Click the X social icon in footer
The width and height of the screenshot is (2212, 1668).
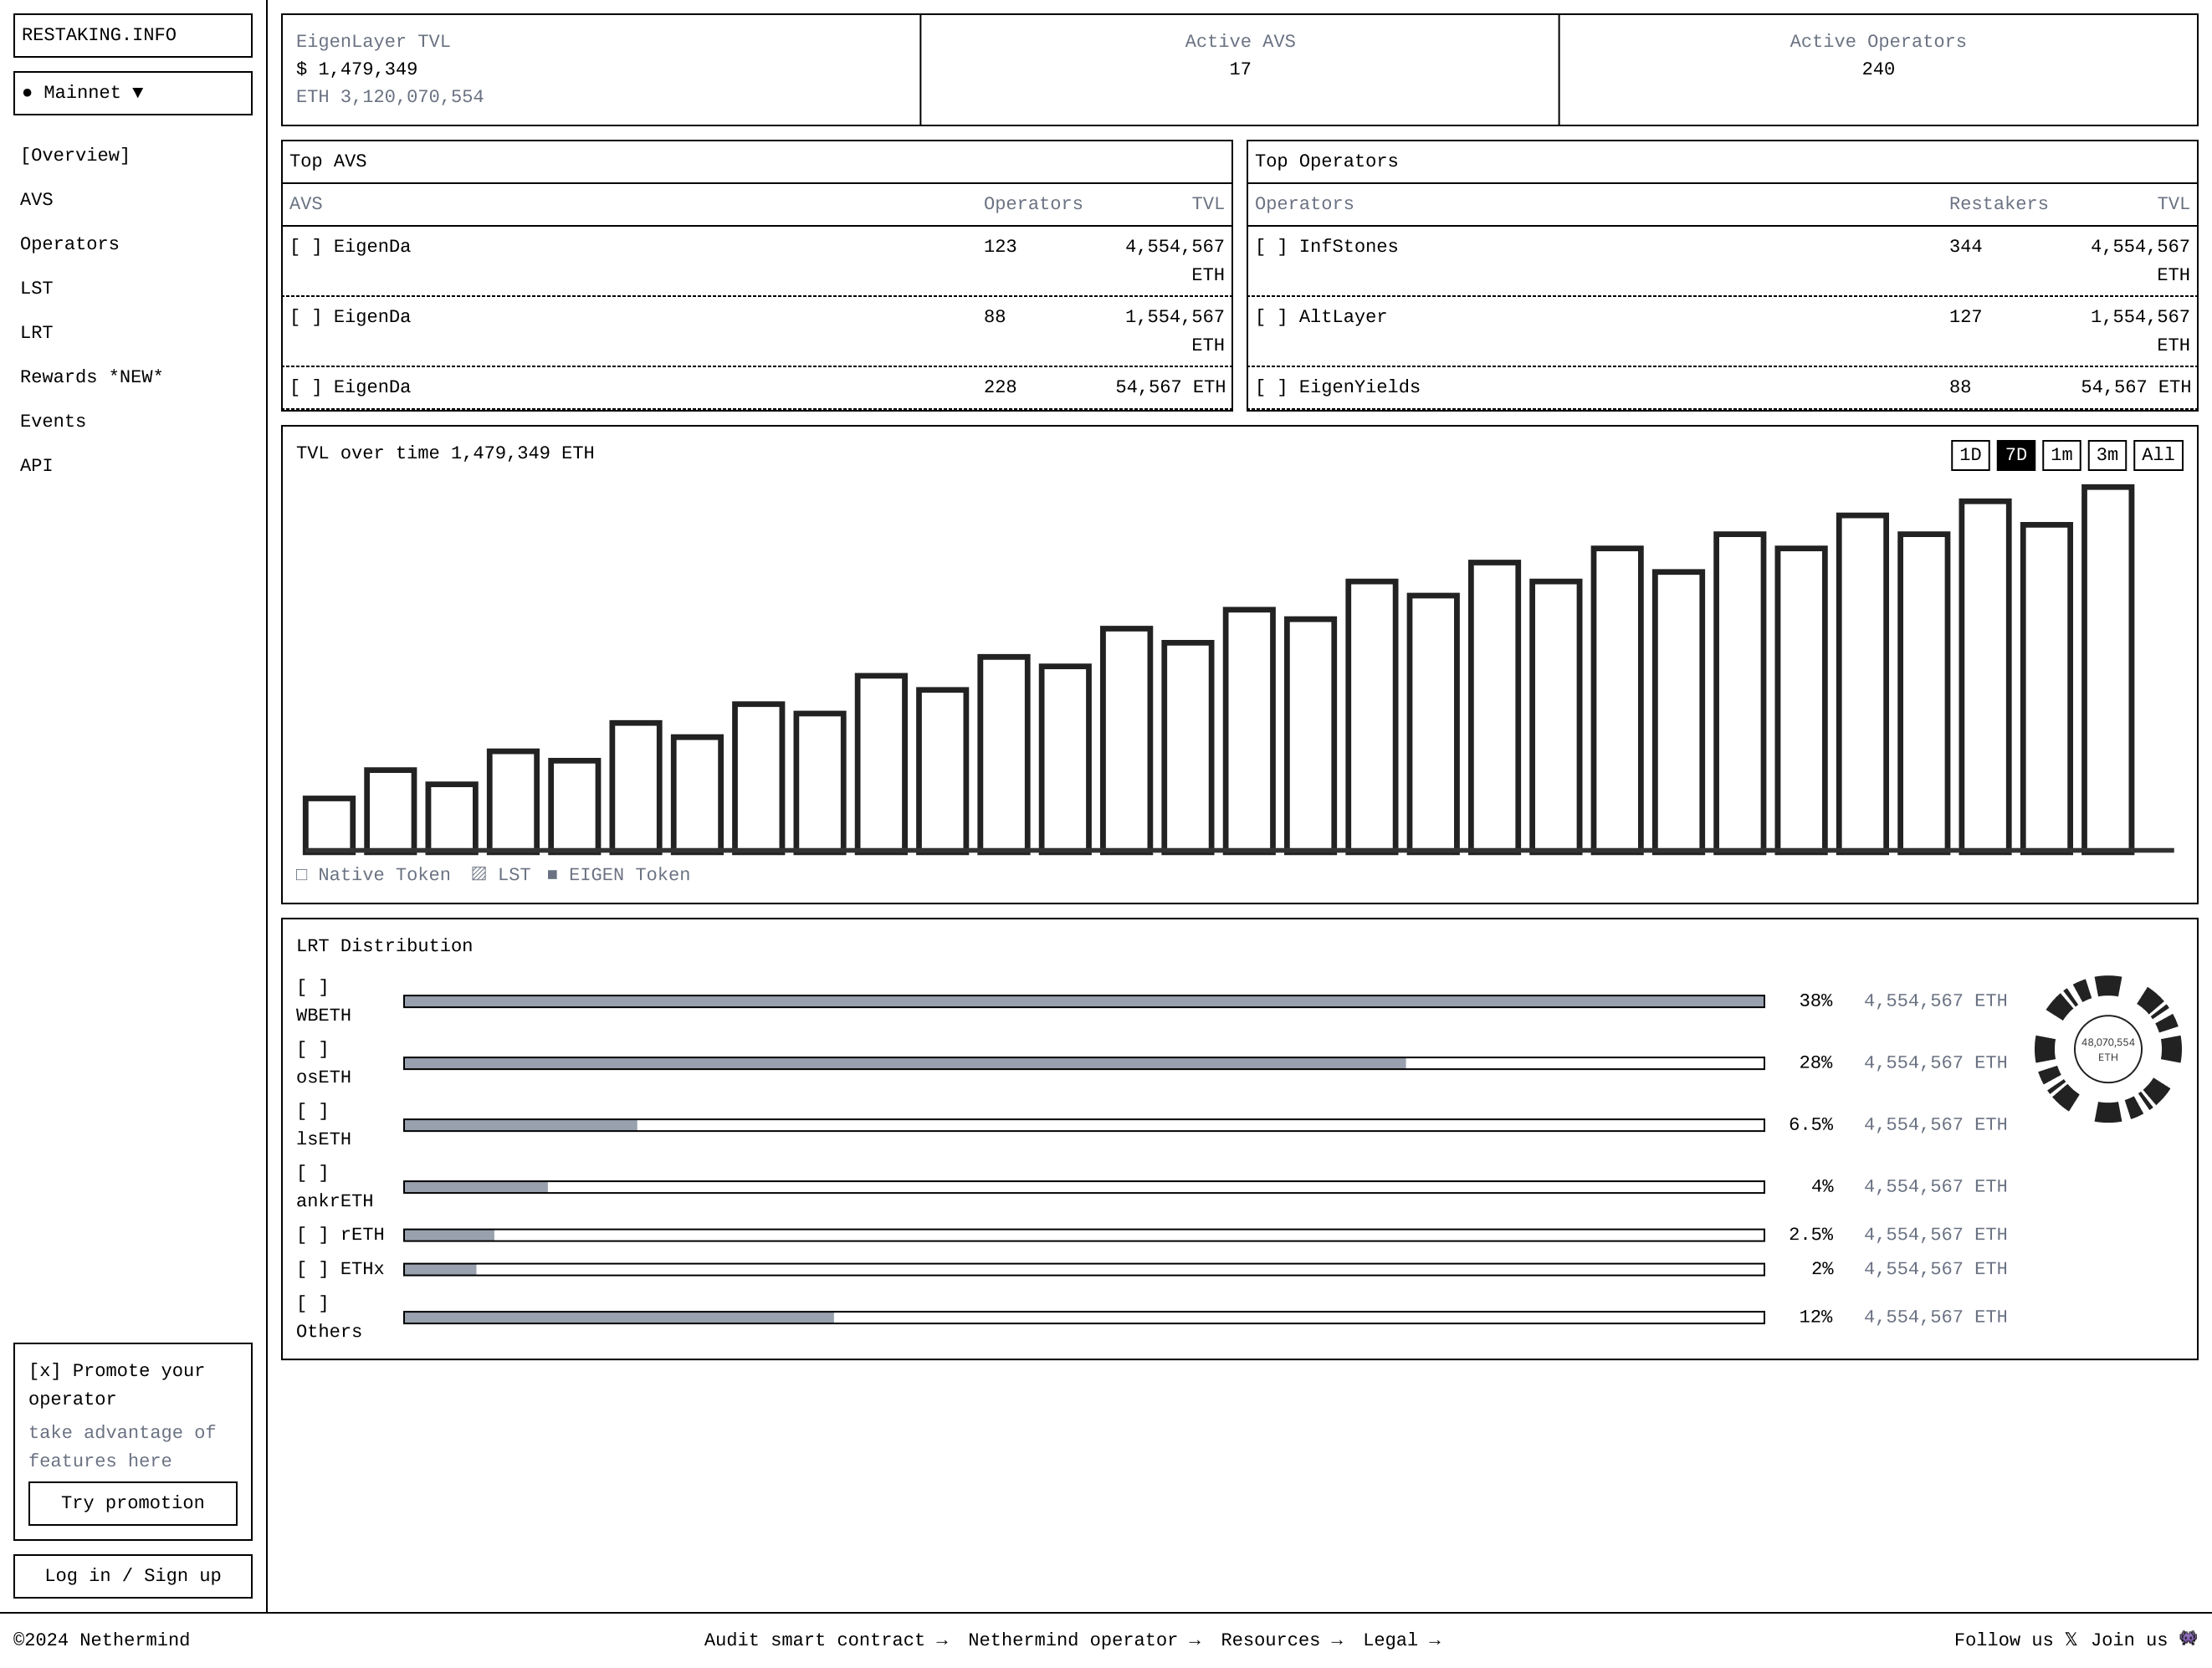tap(2070, 1640)
